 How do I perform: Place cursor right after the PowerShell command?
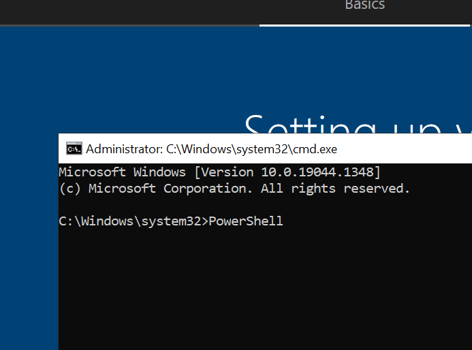click(284, 221)
